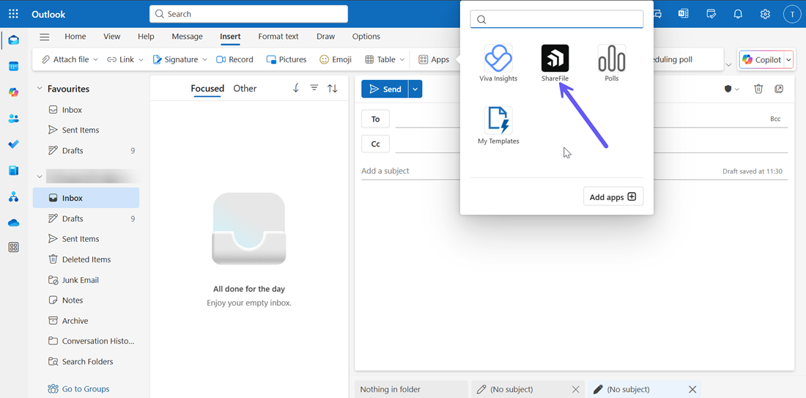Click the Add apps button
This screenshot has width=806, height=398.
pos(613,196)
